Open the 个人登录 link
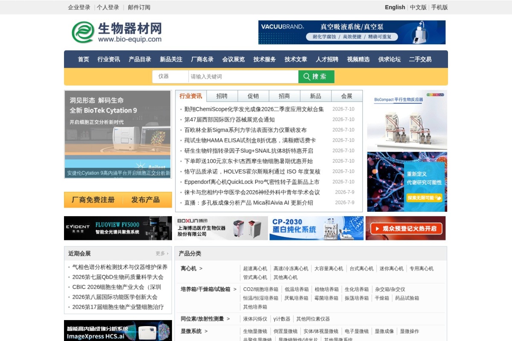 tap(108, 7)
